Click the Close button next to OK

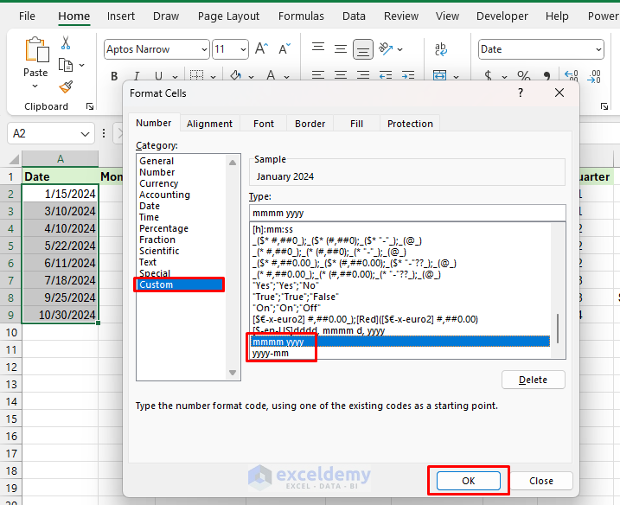tap(541, 481)
